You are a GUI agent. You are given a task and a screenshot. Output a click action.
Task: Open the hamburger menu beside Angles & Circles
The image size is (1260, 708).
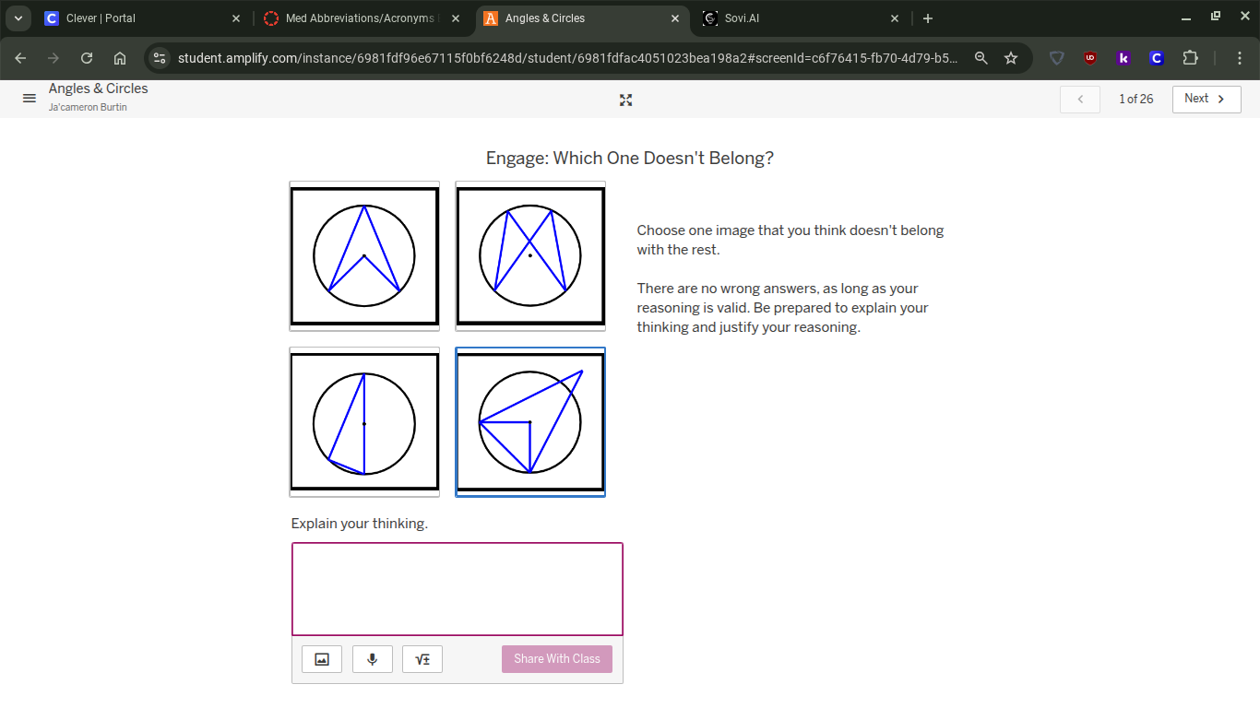click(29, 99)
